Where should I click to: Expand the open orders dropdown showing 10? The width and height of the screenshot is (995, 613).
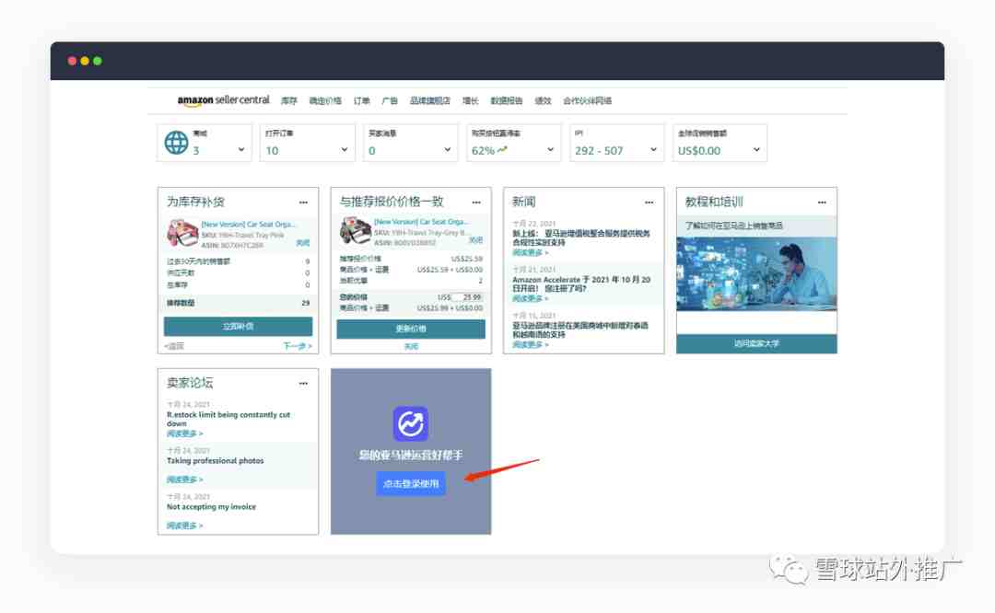point(344,150)
